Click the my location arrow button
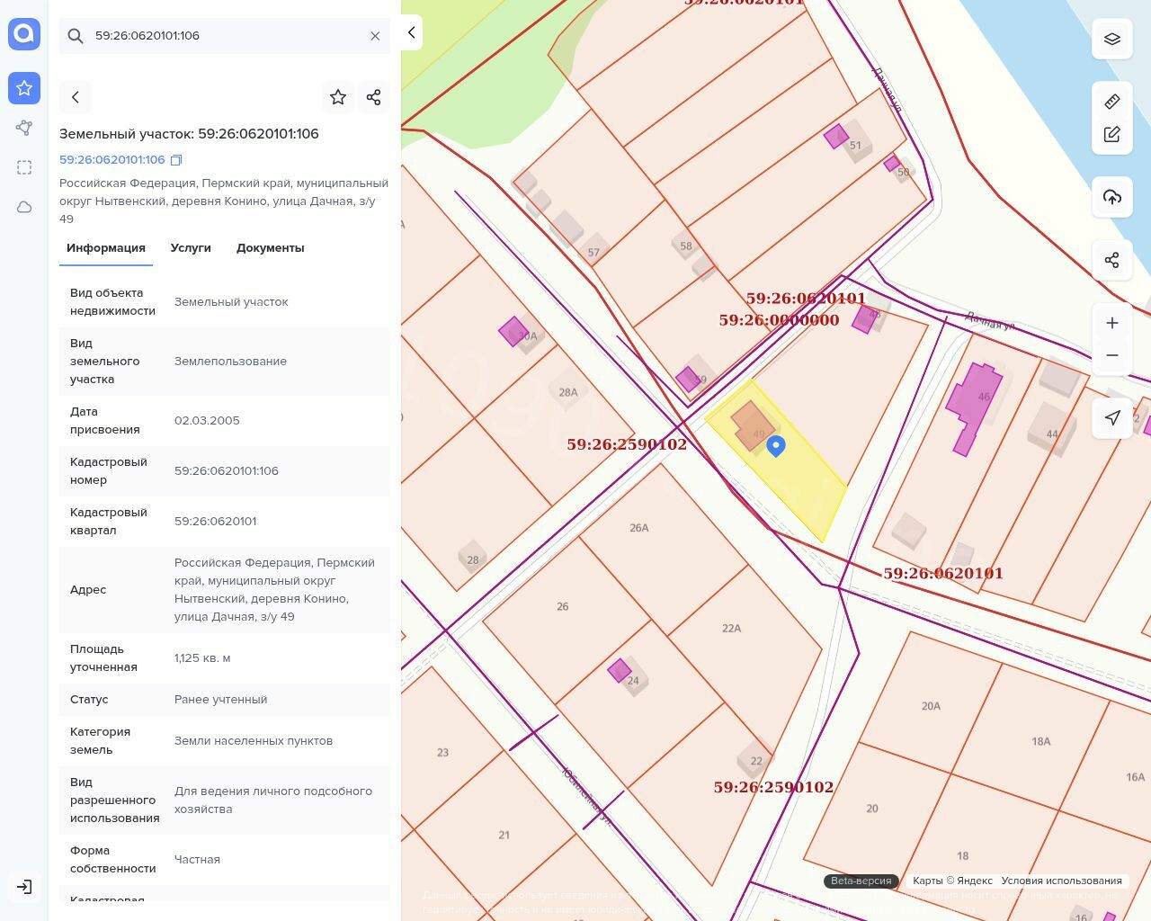Viewport: 1151px width, 921px height. click(x=1112, y=418)
